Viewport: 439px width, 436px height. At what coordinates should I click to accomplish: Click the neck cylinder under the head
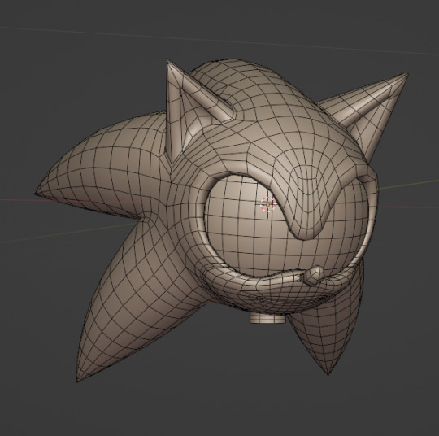(268, 318)
